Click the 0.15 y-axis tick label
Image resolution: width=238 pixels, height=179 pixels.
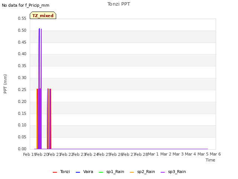click(22, 113)
